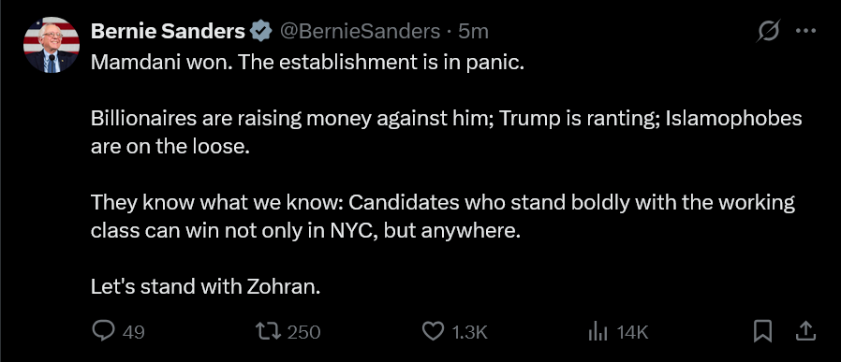Click the "Mamdani won" opening line

[307, 63]
